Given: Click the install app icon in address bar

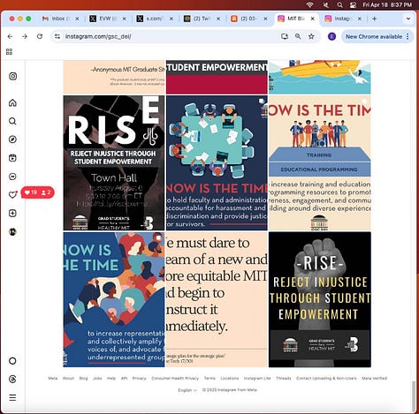Looking at the screenshot, I should click(x=285, y=36).
